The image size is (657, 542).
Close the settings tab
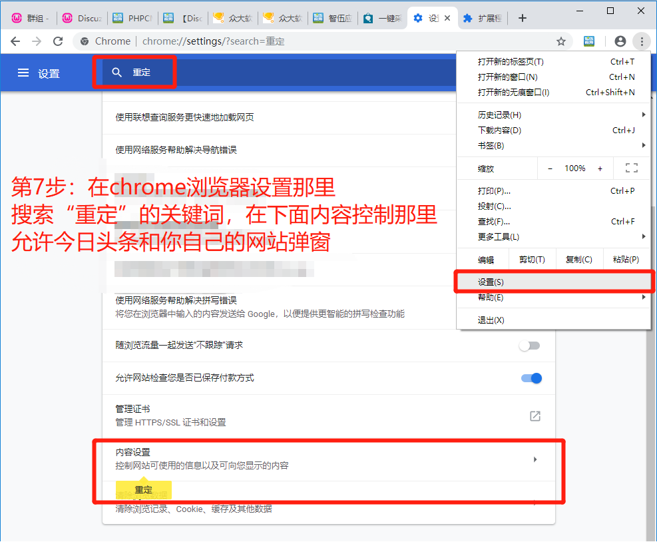447,18
